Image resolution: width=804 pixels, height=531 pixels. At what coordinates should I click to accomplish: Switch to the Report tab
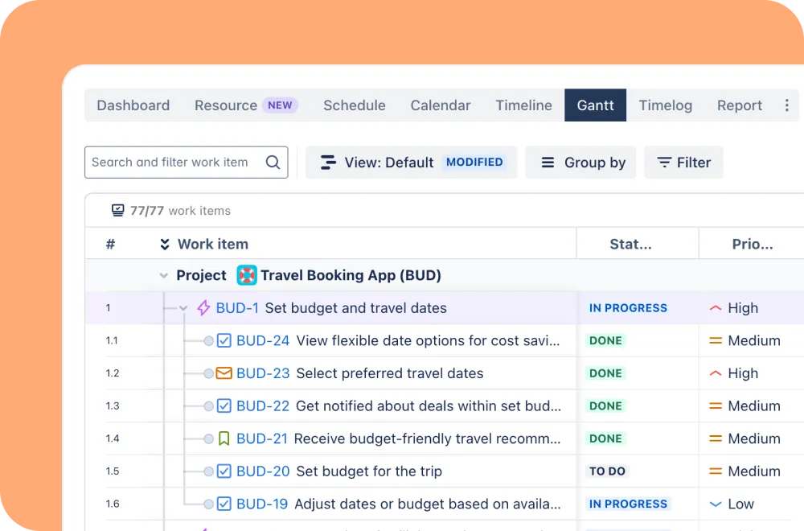(740, 105)
